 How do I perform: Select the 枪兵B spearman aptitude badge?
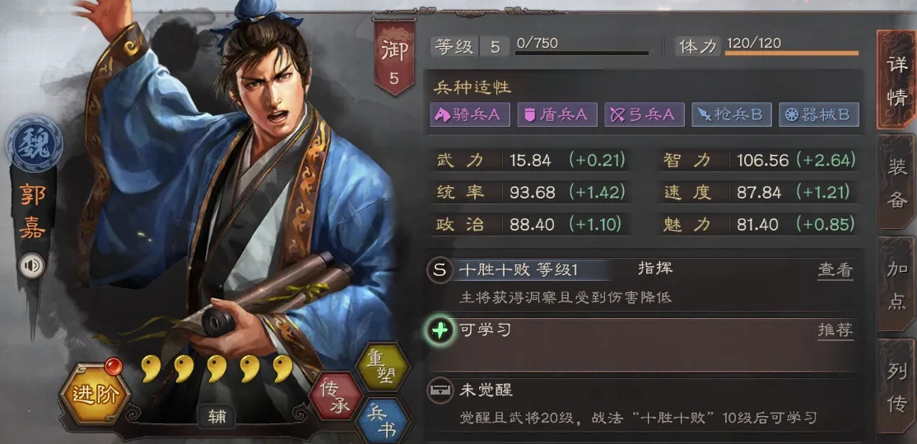coord(732,115)
